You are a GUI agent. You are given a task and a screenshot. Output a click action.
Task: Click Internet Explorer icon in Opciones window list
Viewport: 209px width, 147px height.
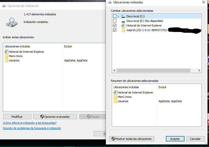point(6,51)
